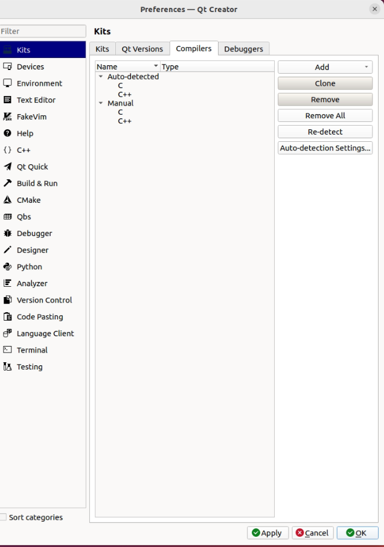Click the Clone button
This screenshot has width=384, height=547.
click(x=325, y=83)
